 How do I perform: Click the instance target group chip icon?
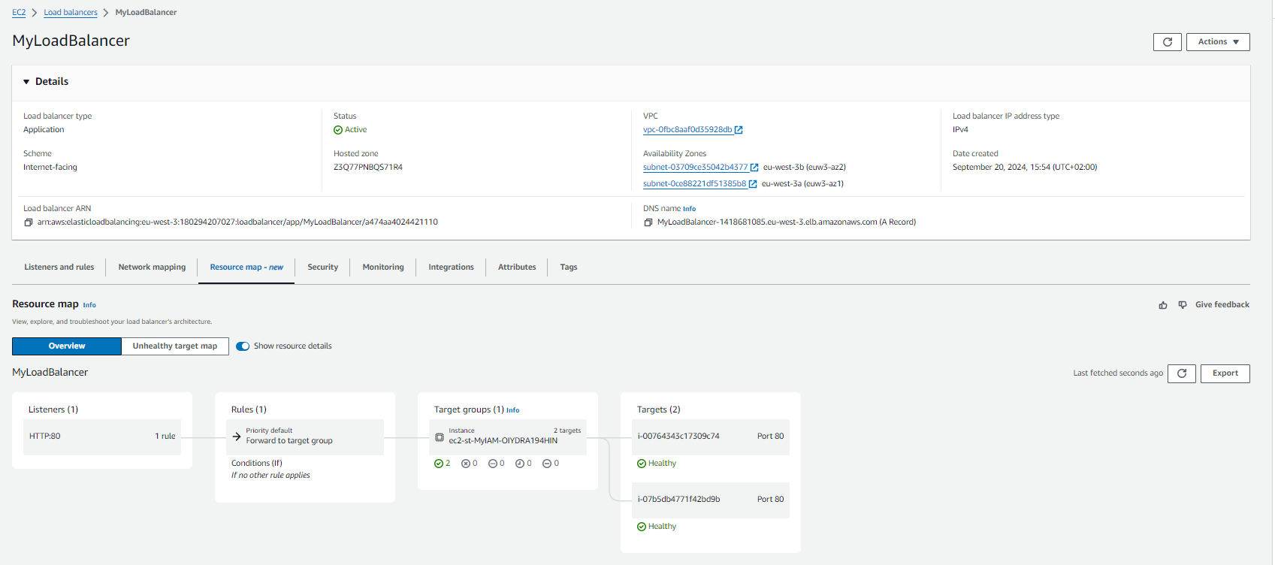(440, 437)
